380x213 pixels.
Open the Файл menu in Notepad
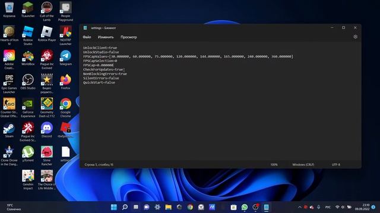(87, 37)
